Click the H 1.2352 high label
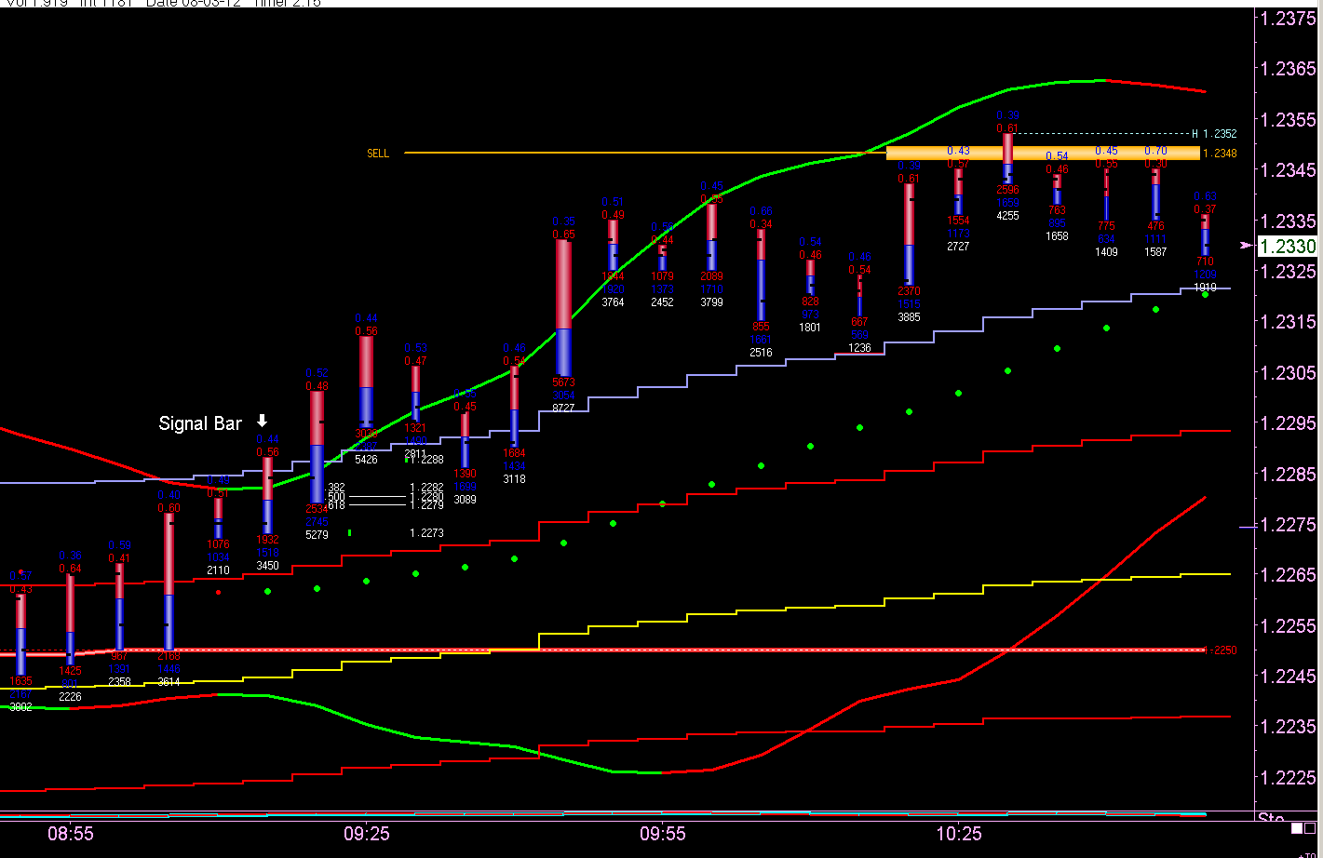 point(1214,134)
